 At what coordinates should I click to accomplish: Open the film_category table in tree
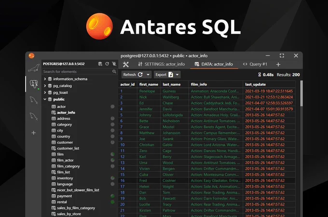[68, 166]
